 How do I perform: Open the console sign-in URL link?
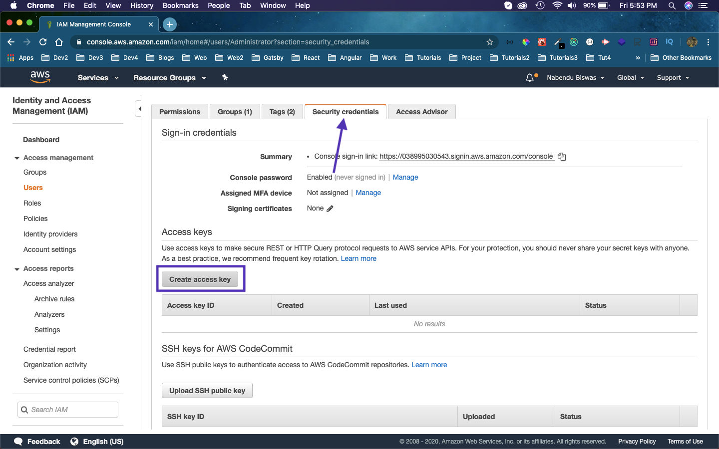point(466,156)
